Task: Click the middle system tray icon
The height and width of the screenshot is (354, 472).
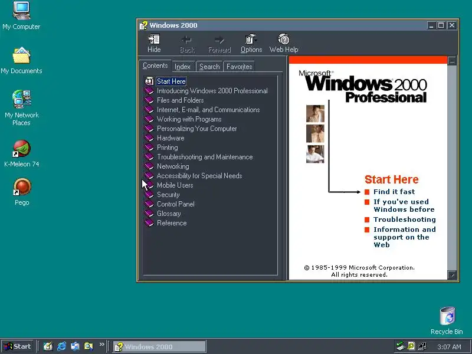Action: (411, 346)
